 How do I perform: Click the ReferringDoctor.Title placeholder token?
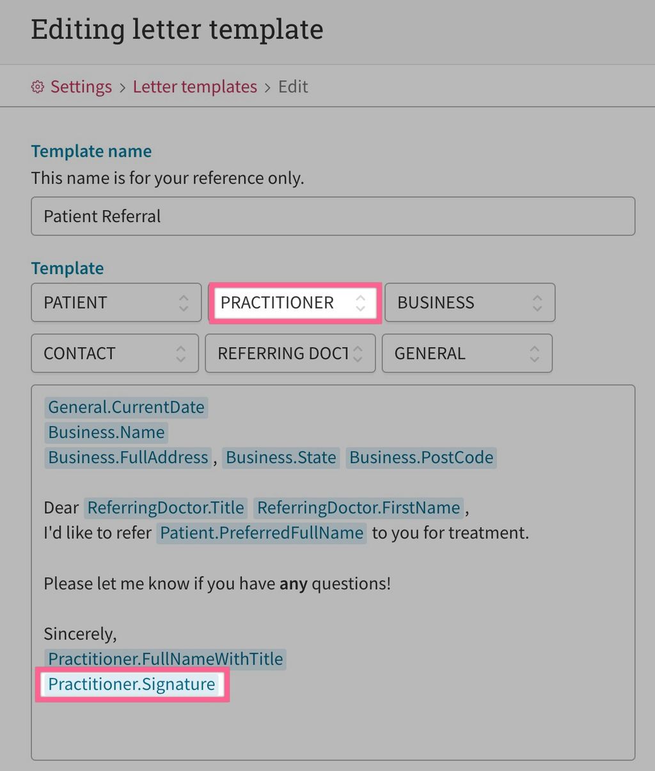click(165, 507)
